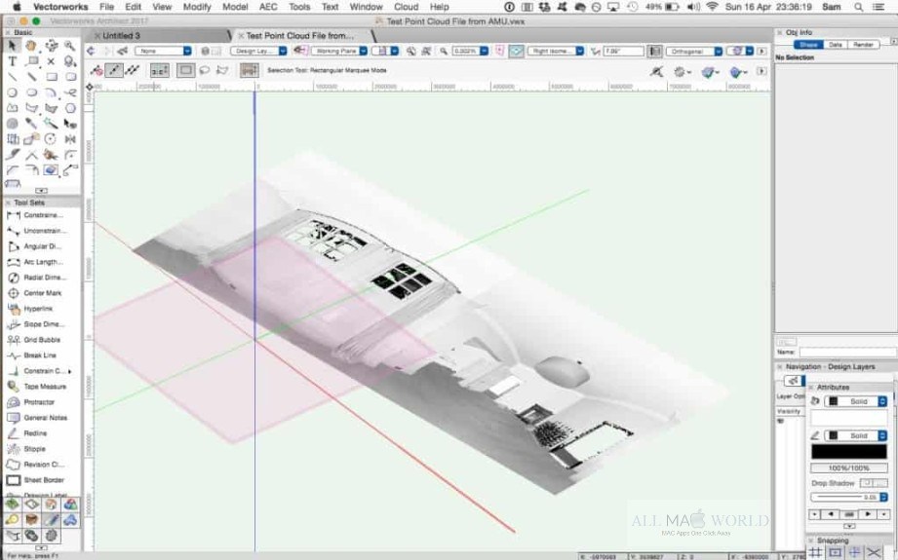Select the Rounded Rectangle tool
The height and width of the screenshot is (560, 898).
[70, 76]
